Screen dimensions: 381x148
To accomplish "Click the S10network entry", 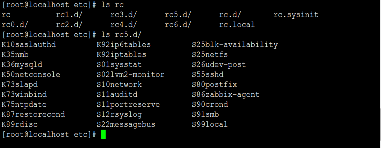I will coord(119,85).
